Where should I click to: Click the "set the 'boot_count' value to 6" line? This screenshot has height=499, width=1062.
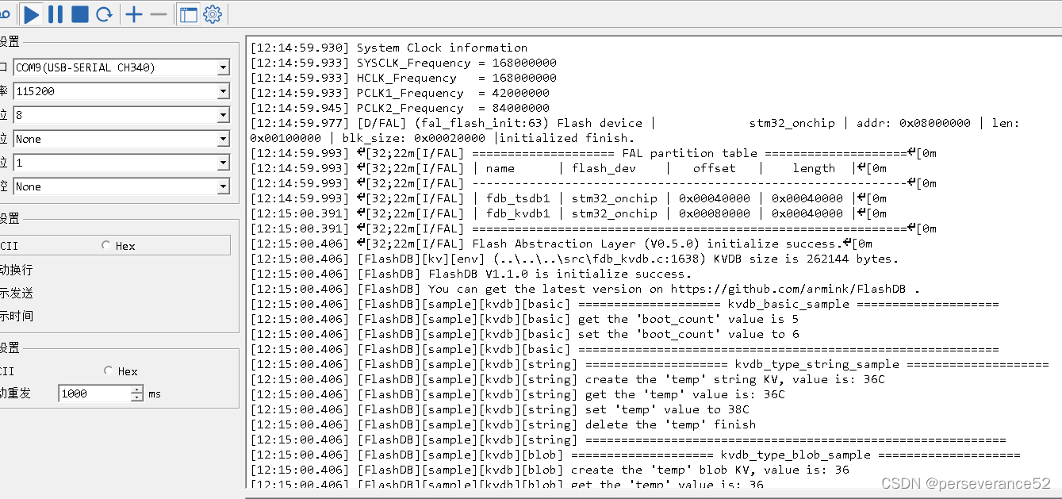click(x=525, y=334)
